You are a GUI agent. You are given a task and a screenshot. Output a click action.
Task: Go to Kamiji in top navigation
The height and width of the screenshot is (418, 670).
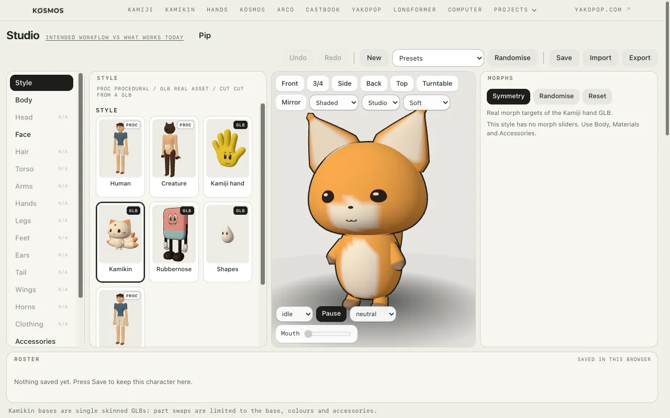click(x=140, y=10)
